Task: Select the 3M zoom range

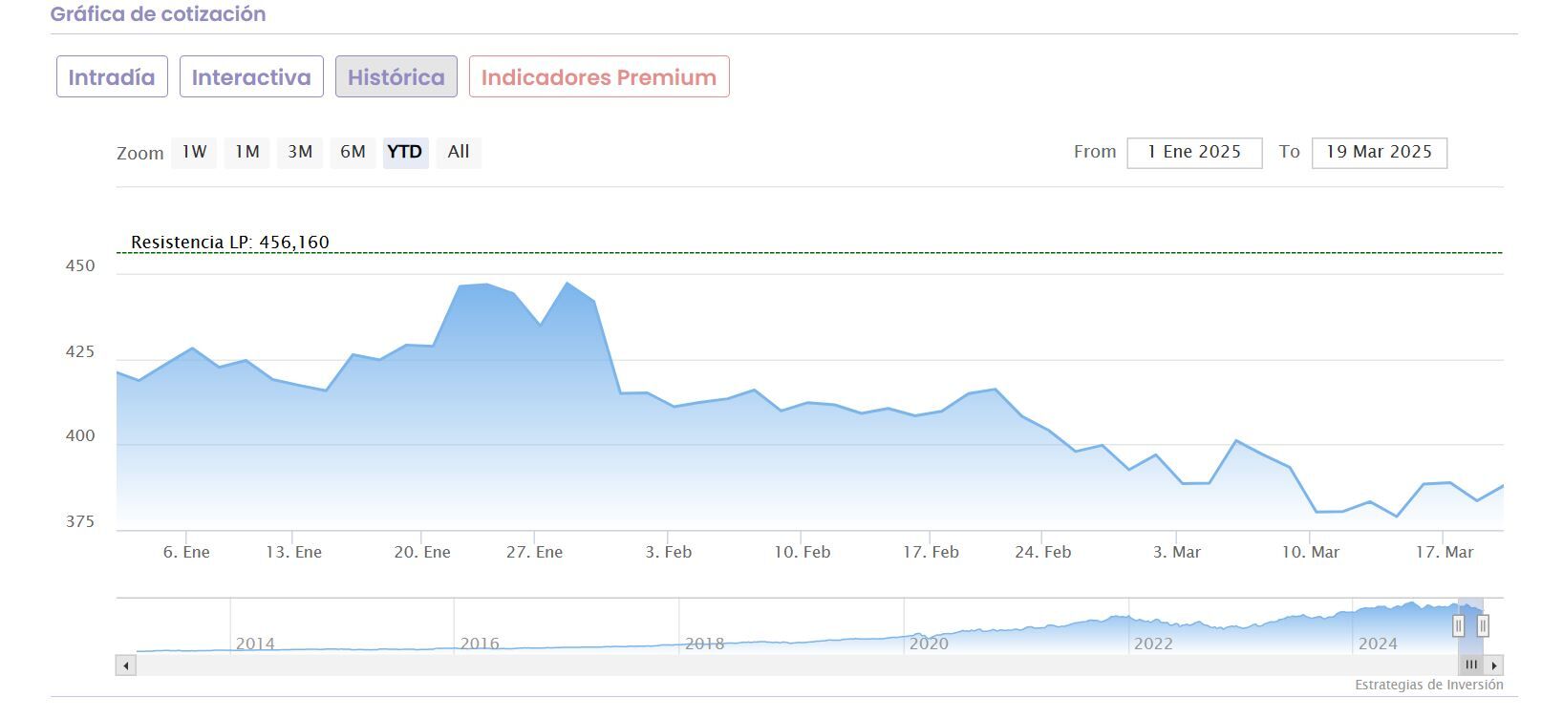Action: tap(300, 152)
